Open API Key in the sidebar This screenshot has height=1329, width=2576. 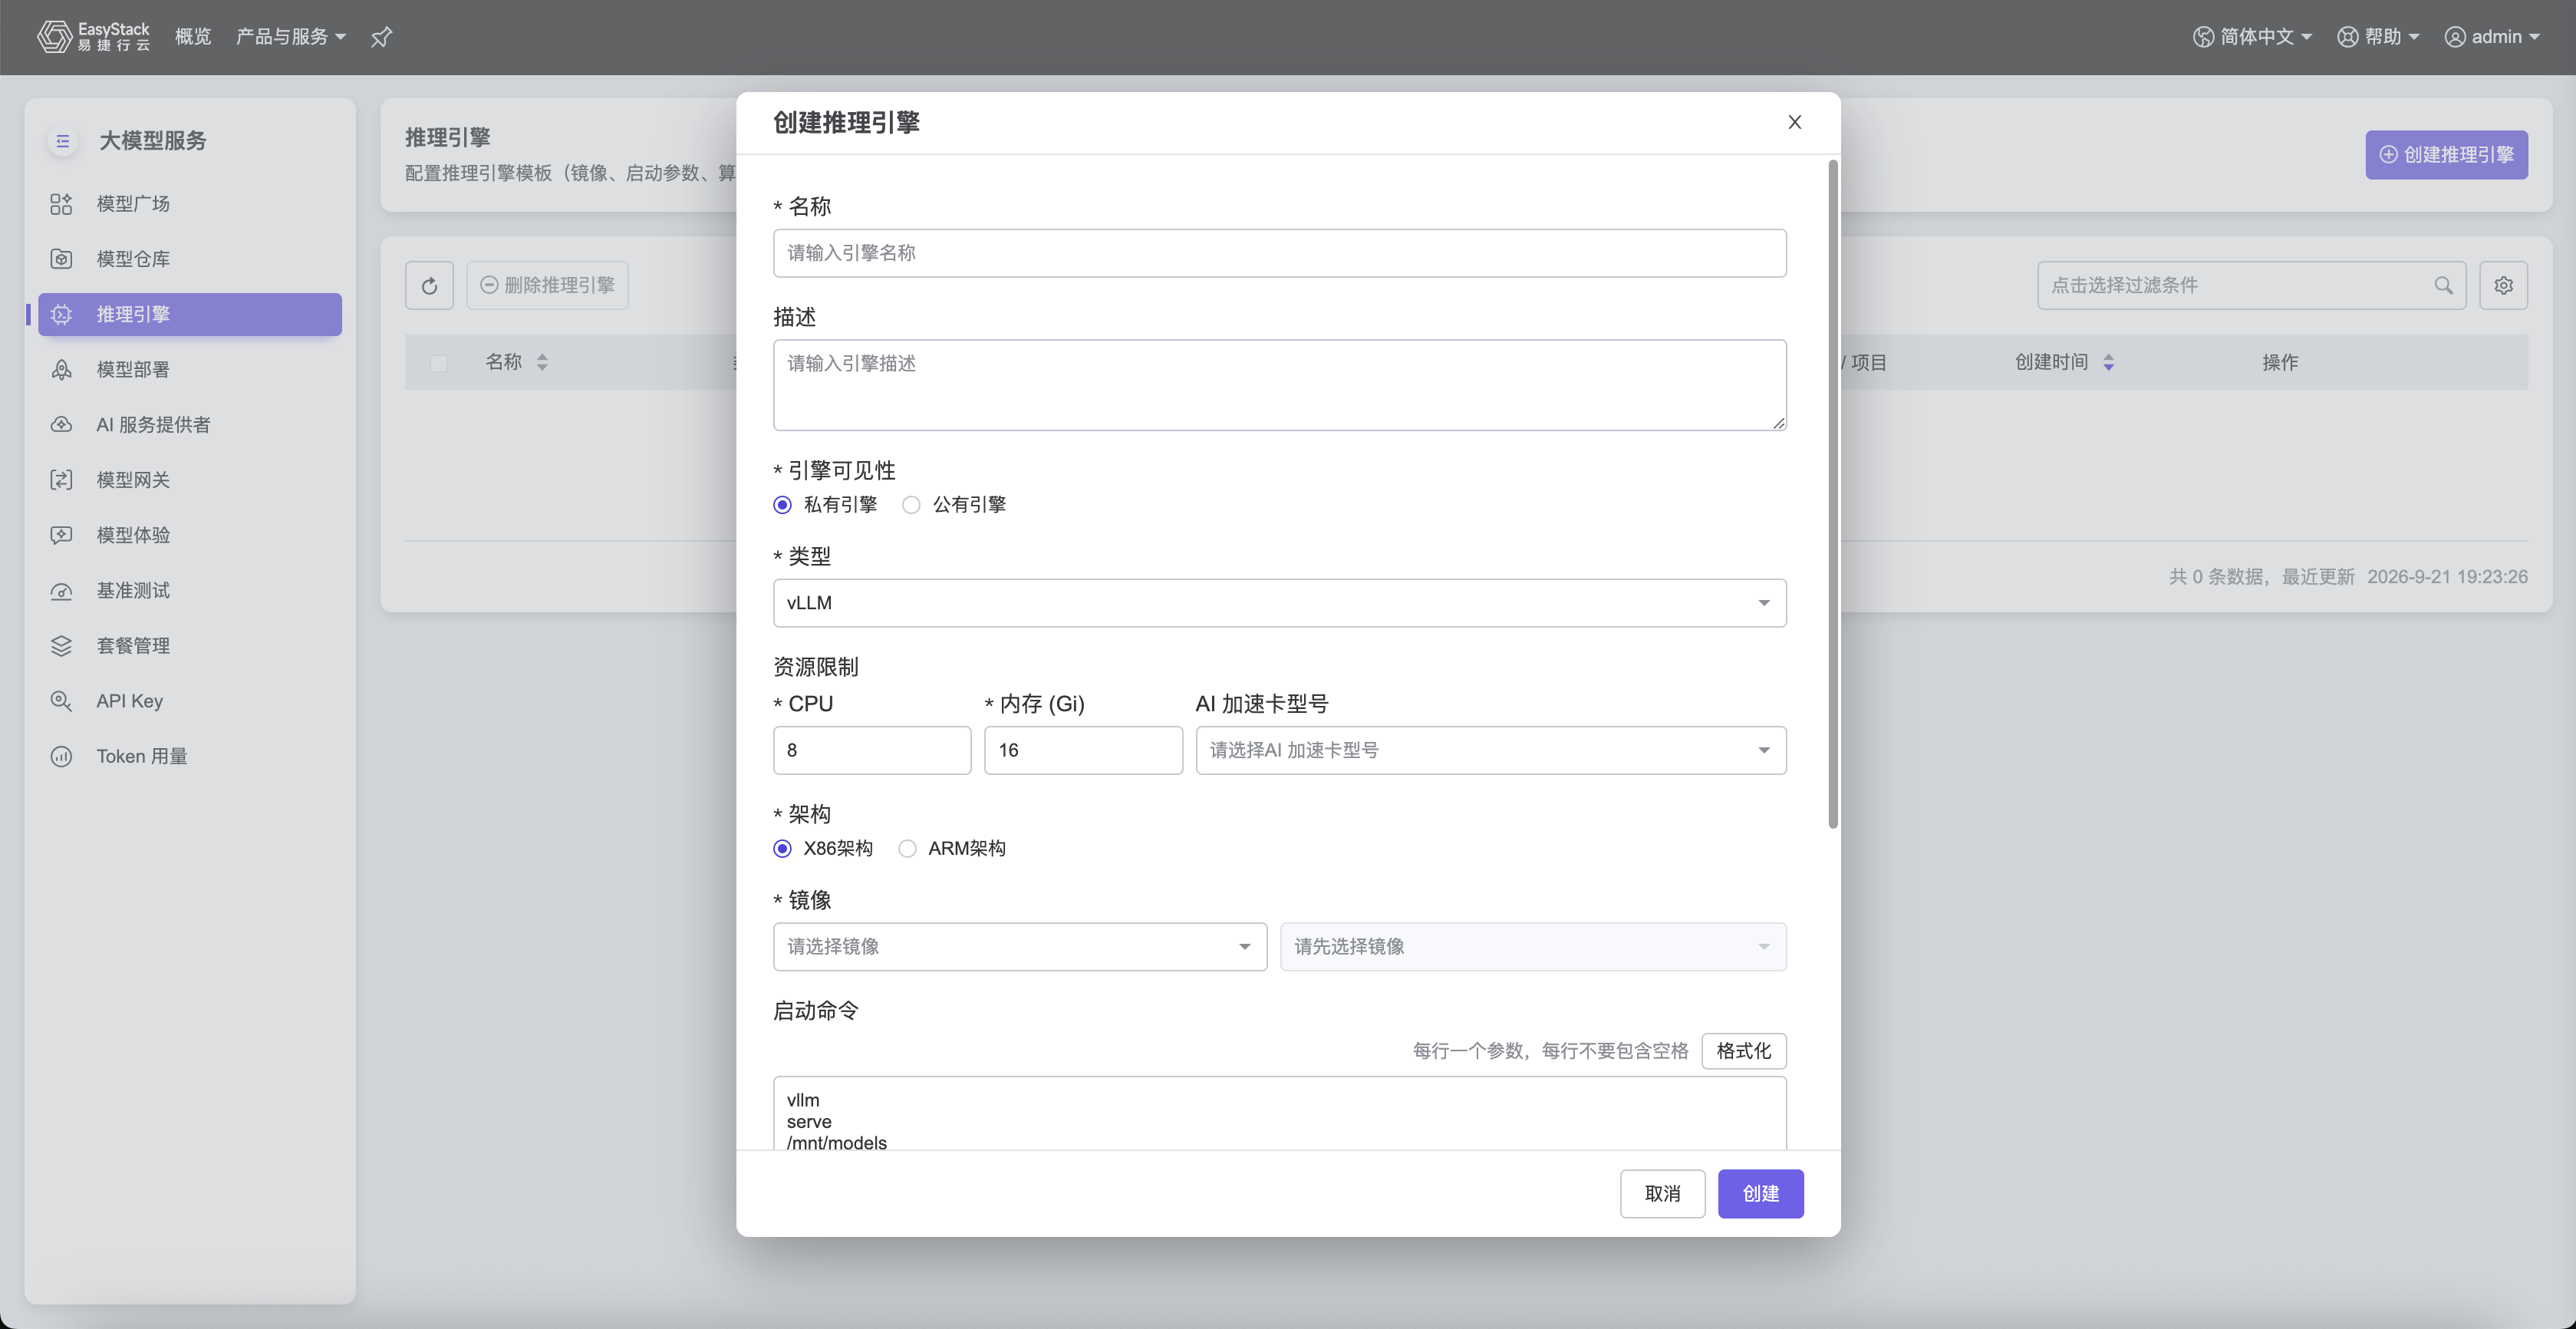point(190,701)
